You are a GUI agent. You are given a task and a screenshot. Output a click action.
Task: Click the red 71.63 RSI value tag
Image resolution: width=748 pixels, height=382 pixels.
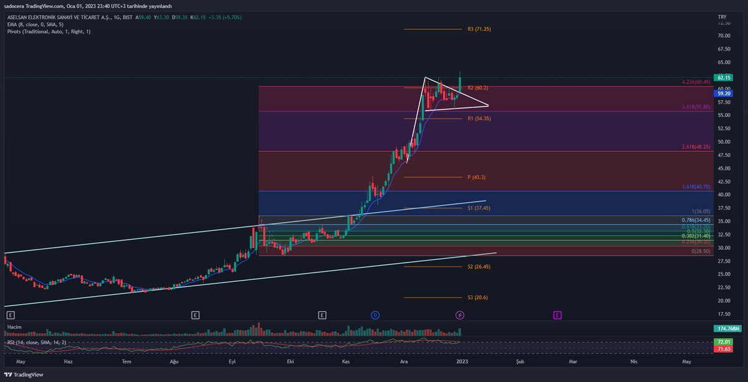tap(724, 350)
